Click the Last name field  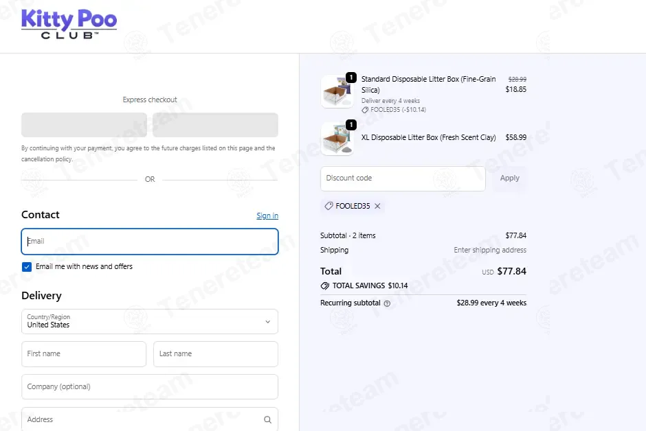(216, 353)
